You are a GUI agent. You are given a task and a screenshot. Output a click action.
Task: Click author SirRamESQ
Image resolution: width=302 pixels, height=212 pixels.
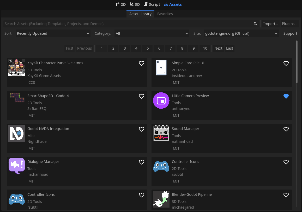pos(37,109)
